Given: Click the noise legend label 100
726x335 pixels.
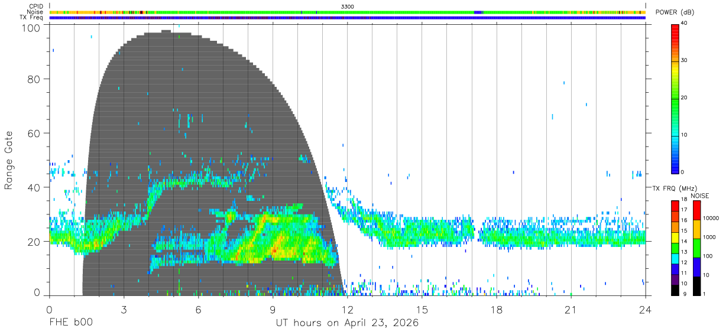Looking at the screenshot, I should click(709, 256).
